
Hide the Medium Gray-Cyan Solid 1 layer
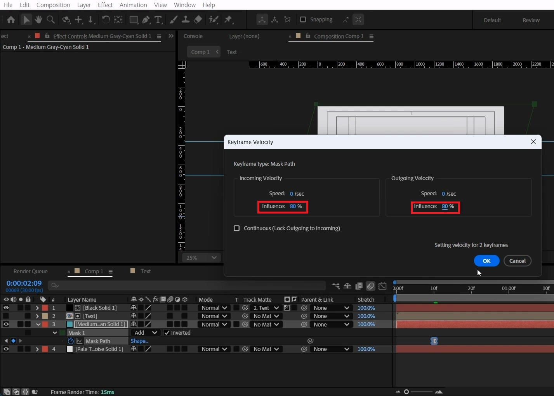tap(6, 324)
